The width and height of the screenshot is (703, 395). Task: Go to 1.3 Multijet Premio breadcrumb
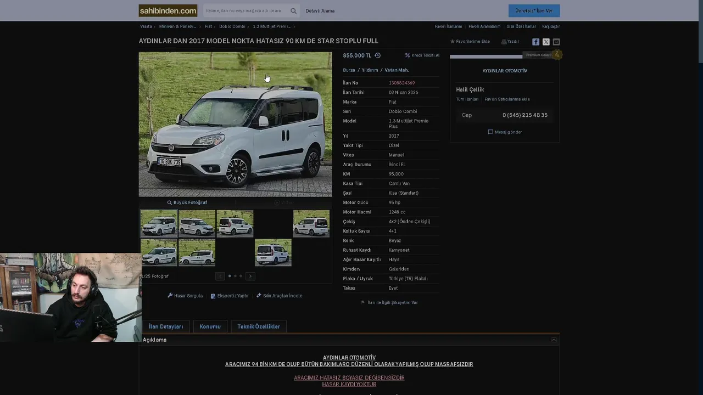pyautogui.click(x=272, y=26)
